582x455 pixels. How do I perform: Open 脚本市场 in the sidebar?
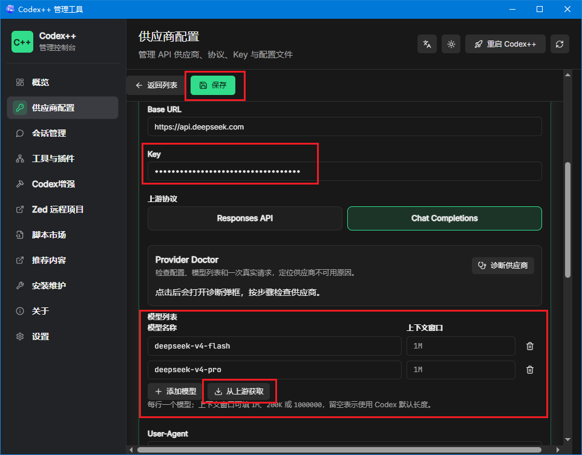point(62,235)
